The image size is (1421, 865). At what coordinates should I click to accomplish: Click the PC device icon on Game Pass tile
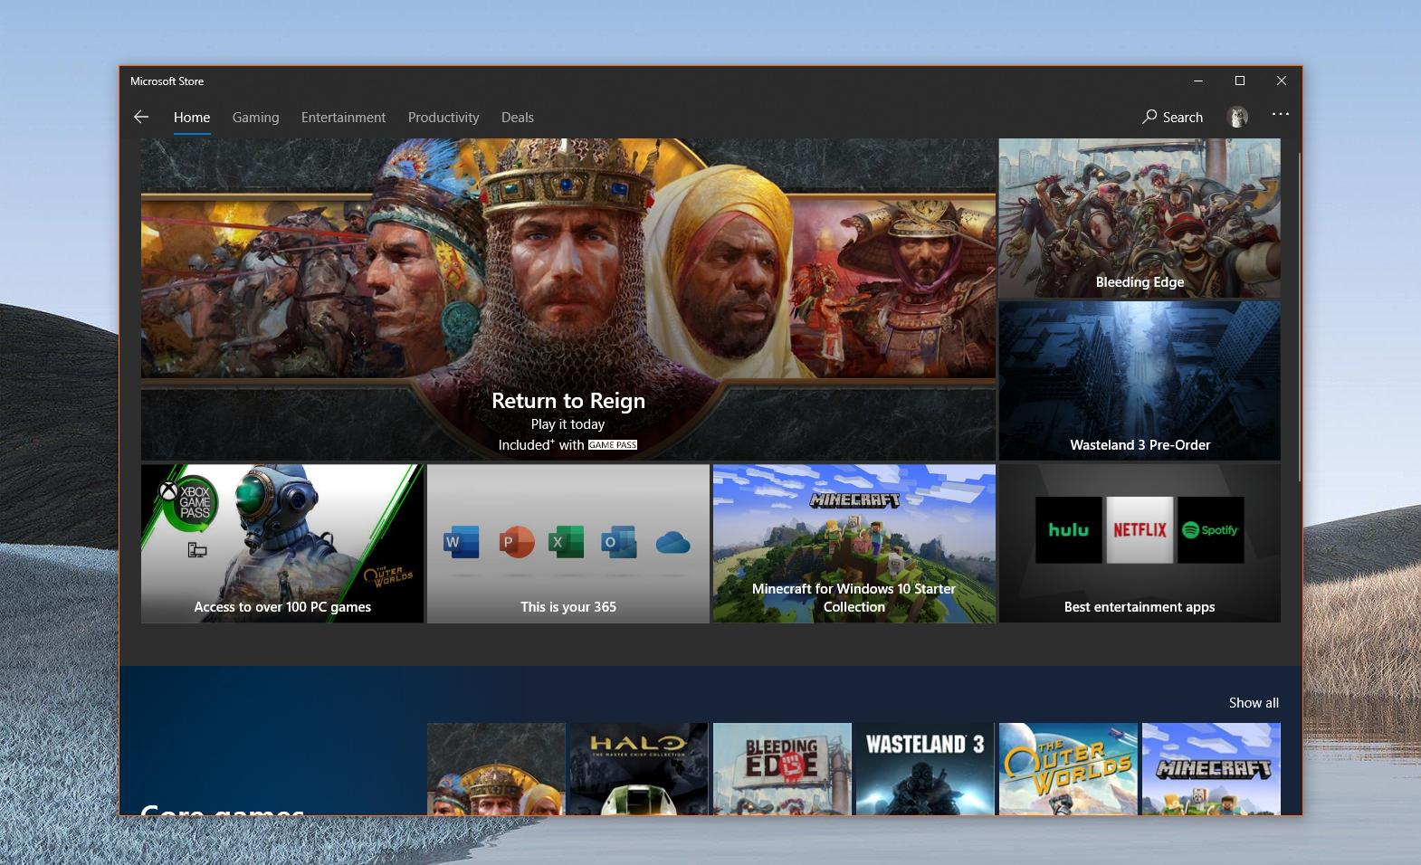[197, 549]
